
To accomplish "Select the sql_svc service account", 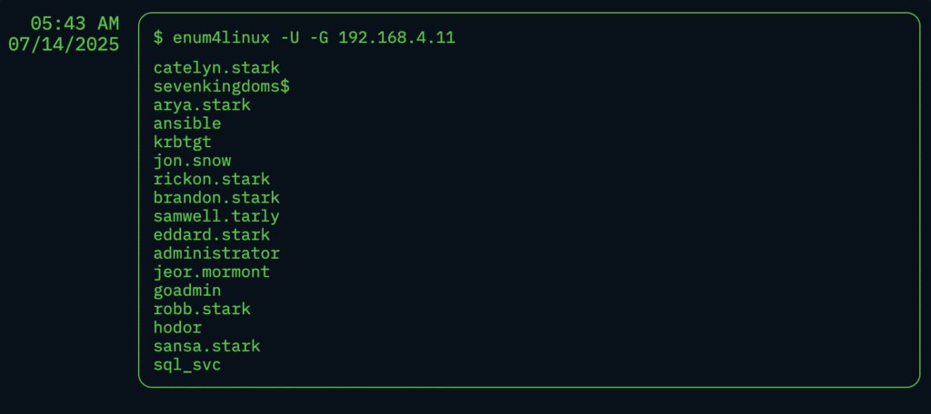I will point(187,365).
